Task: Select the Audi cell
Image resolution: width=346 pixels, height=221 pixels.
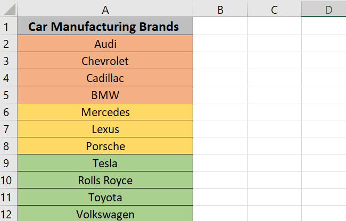Action: pyautogui.click(x=105, y=44)
